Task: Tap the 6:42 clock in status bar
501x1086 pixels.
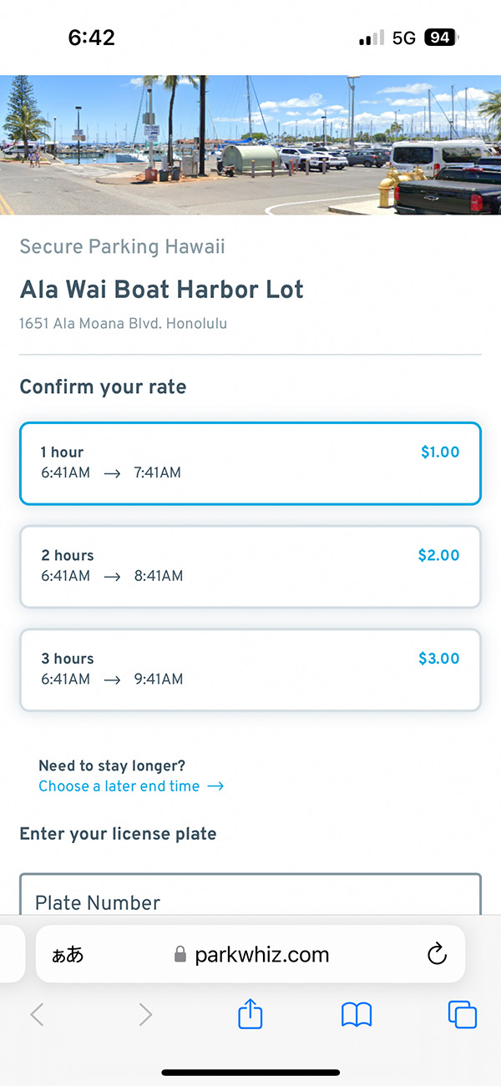Action: click(91, 38)
